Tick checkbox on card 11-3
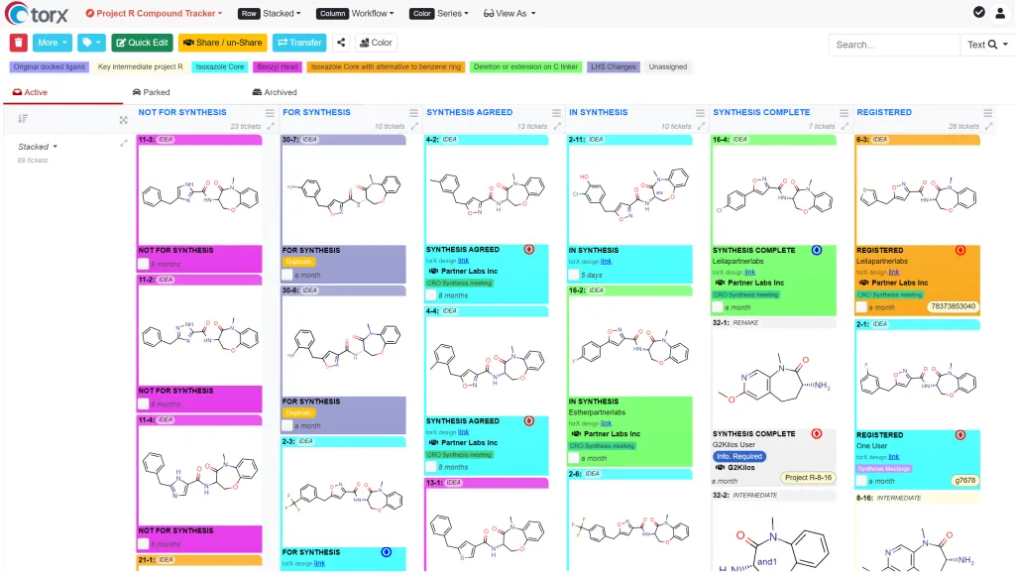Screen dimensions: 1015x576 143,264
